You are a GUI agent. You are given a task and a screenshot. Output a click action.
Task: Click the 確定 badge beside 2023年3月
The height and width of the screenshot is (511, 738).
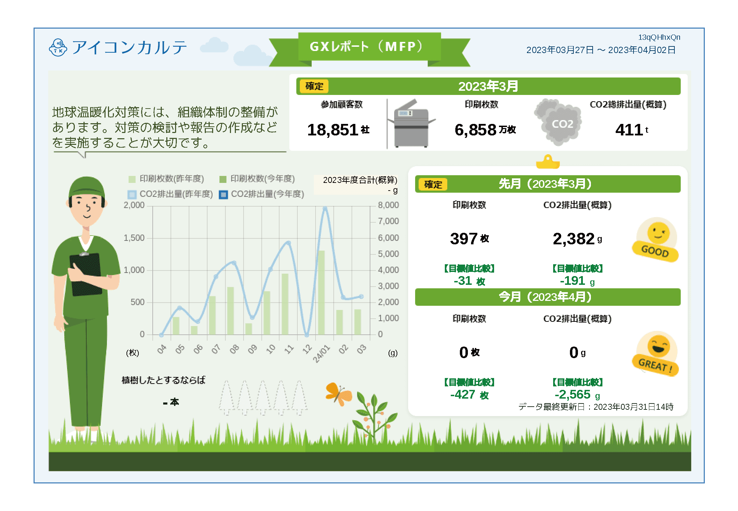314,86
